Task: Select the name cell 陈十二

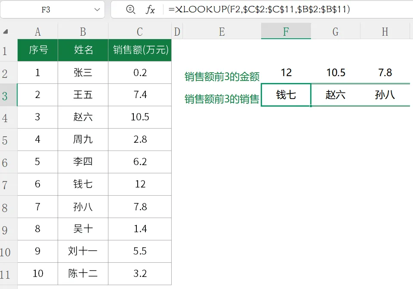Action: click(83, 274)
